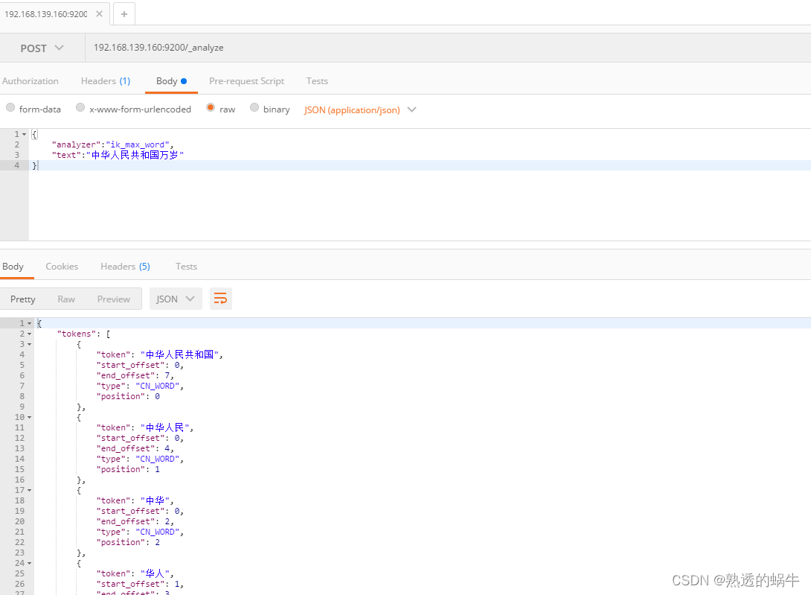Viewport: 811px width, 595px height.
Task: Click the "analyzer":"ik_max_word" line in request body
Action: pos(113,144)
